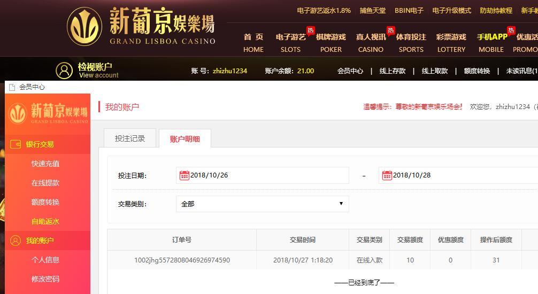
Task: Expand the 交易类别 dropdown showing 全部
Action: click(x=263, y=204)
